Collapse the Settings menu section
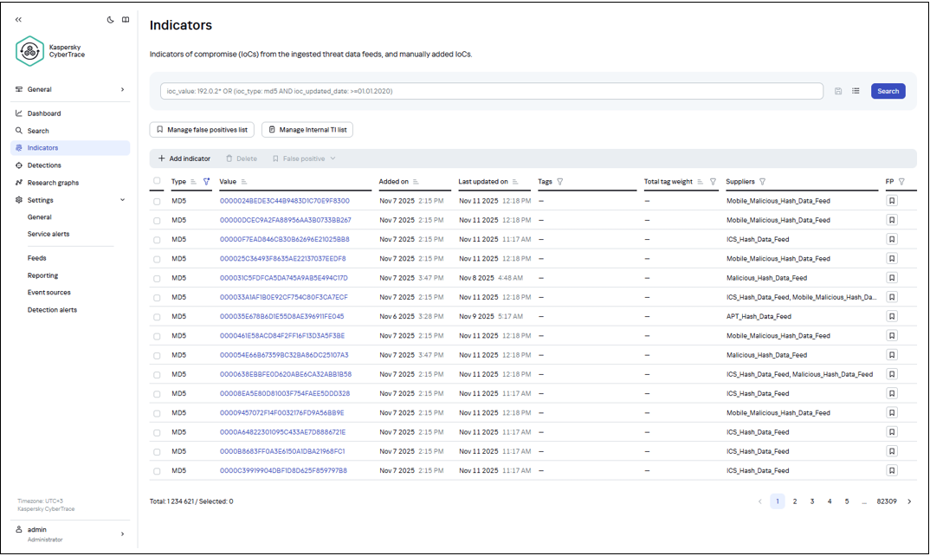 coord(123,200)
